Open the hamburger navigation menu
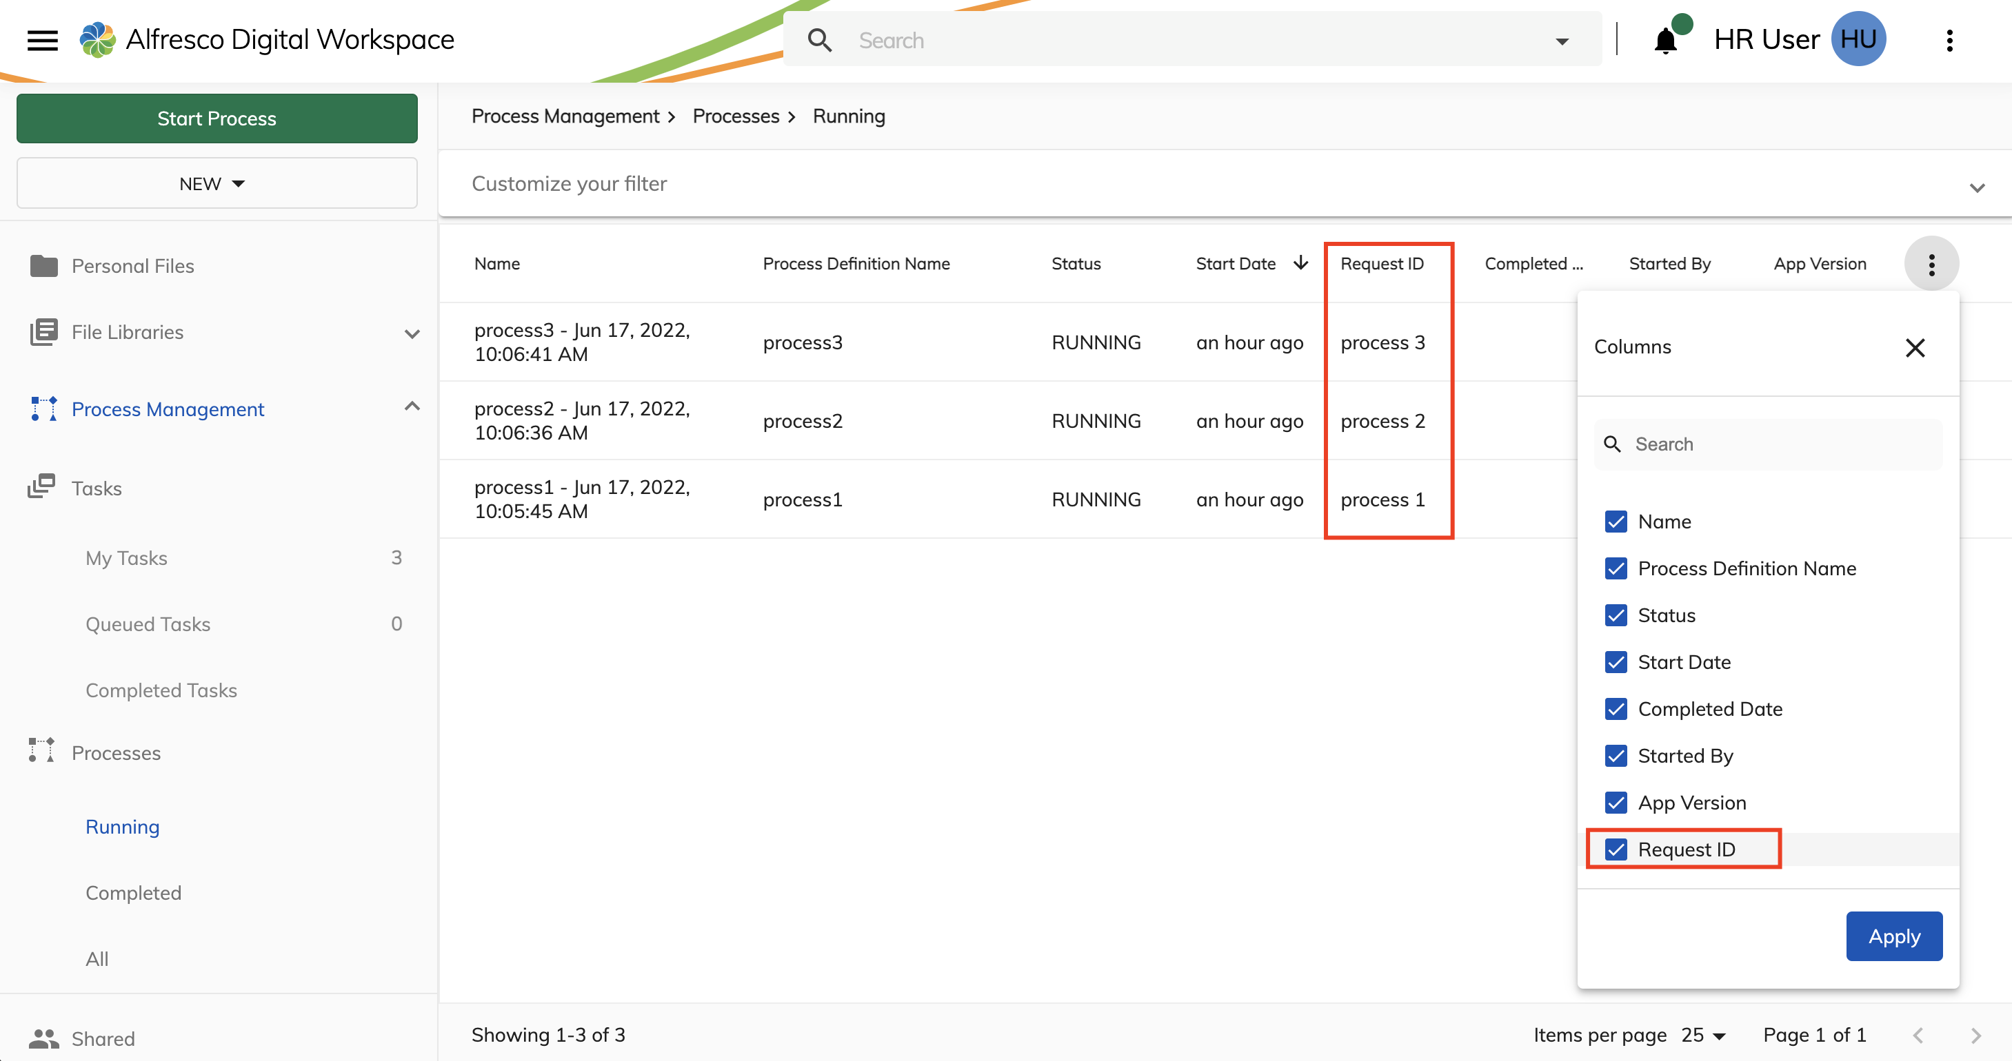2012x1061 pixels. [42, 40]
